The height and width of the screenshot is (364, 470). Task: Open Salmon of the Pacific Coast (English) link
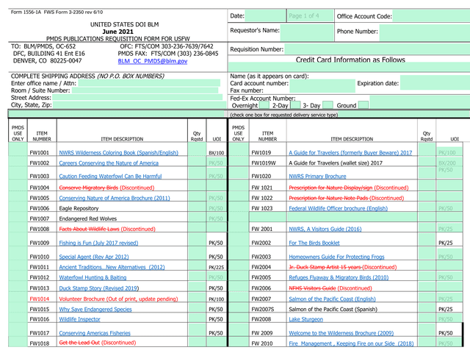332,299
